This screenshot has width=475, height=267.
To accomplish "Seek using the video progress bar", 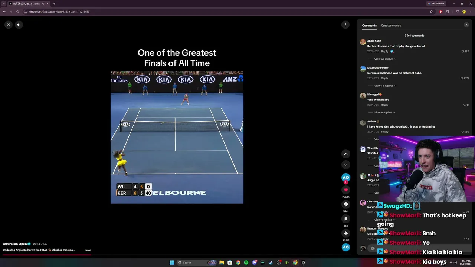I will coord(177,255).
